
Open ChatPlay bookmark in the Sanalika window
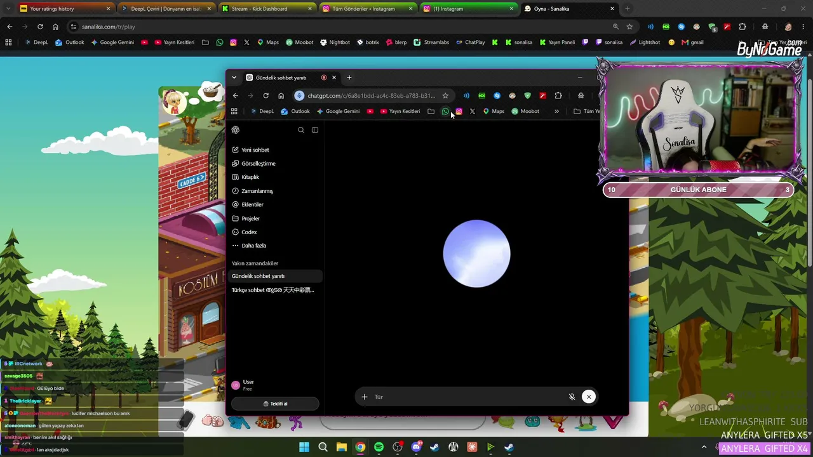click(x=471, y=43)
